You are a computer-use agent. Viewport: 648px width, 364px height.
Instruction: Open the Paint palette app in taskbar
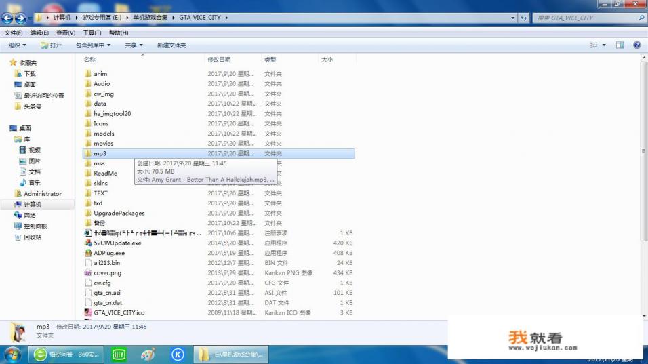tap(148, 354)
